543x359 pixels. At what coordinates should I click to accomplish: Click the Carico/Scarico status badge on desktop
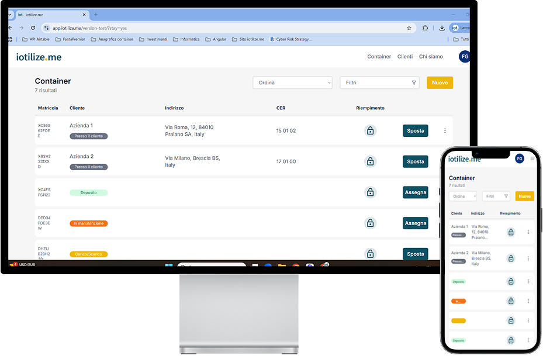pos(89,254)
